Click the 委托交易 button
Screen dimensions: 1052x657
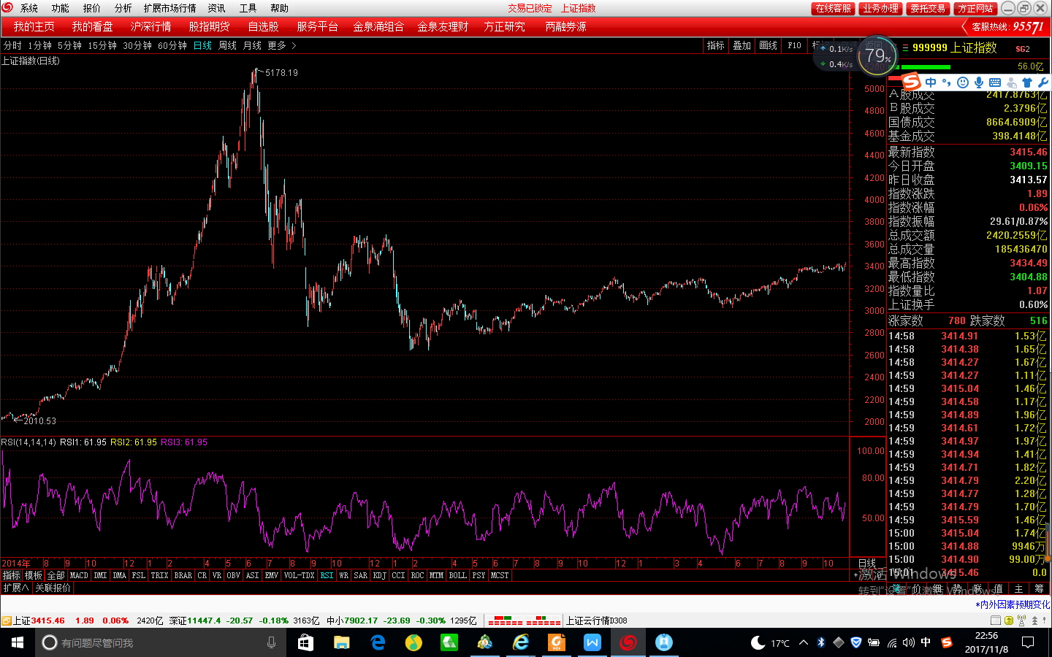[x=928, y=8]
